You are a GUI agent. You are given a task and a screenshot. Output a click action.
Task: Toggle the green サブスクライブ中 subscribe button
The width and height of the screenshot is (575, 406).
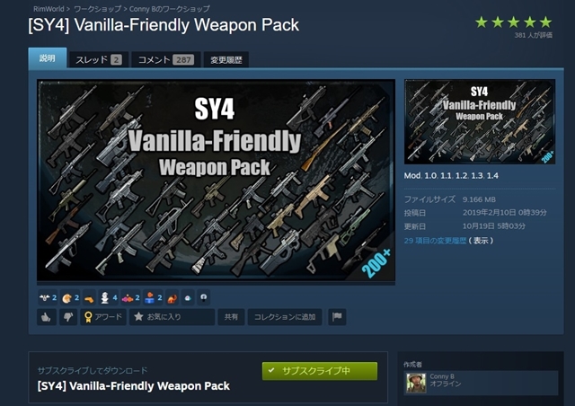[320, 371]
